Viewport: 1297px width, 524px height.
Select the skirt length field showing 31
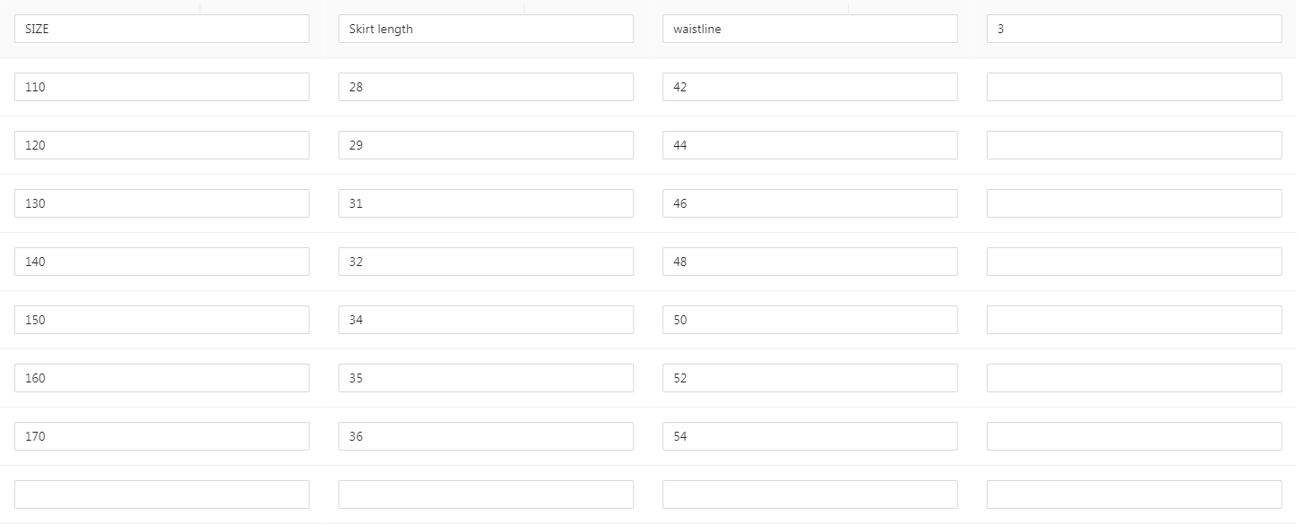(486, 203)
